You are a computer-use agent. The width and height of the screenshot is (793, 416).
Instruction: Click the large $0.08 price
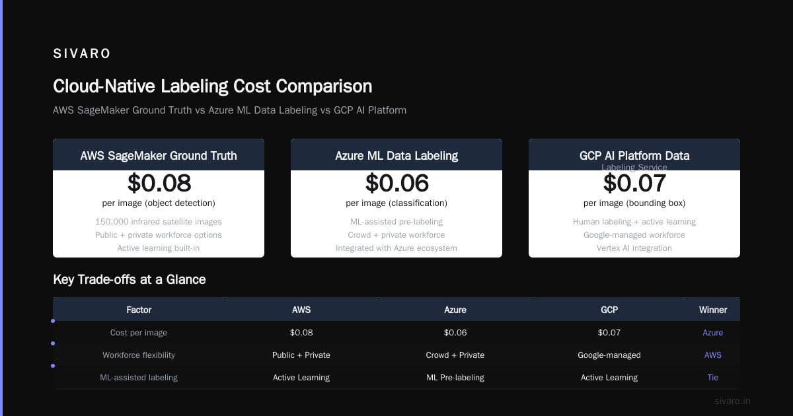click(x=159, y=183)
